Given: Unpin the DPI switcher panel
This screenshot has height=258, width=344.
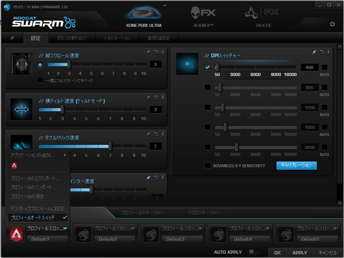Looking at the screenshot, I should (314, 52).
